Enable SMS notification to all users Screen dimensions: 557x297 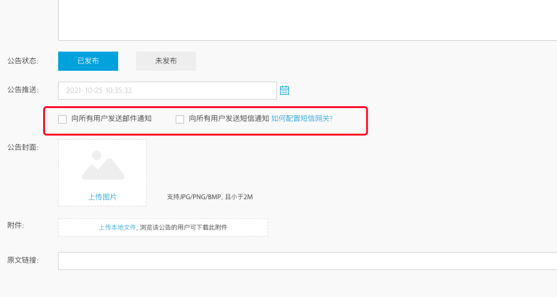click(180, 119)
